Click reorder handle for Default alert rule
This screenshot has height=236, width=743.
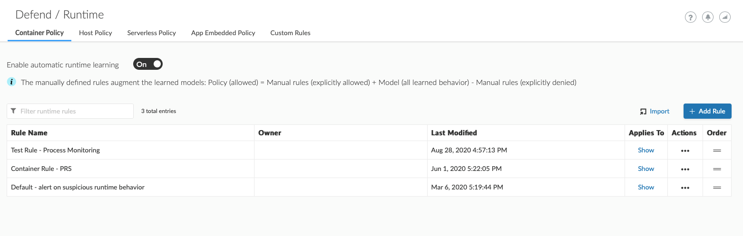[x=717, y=188]
